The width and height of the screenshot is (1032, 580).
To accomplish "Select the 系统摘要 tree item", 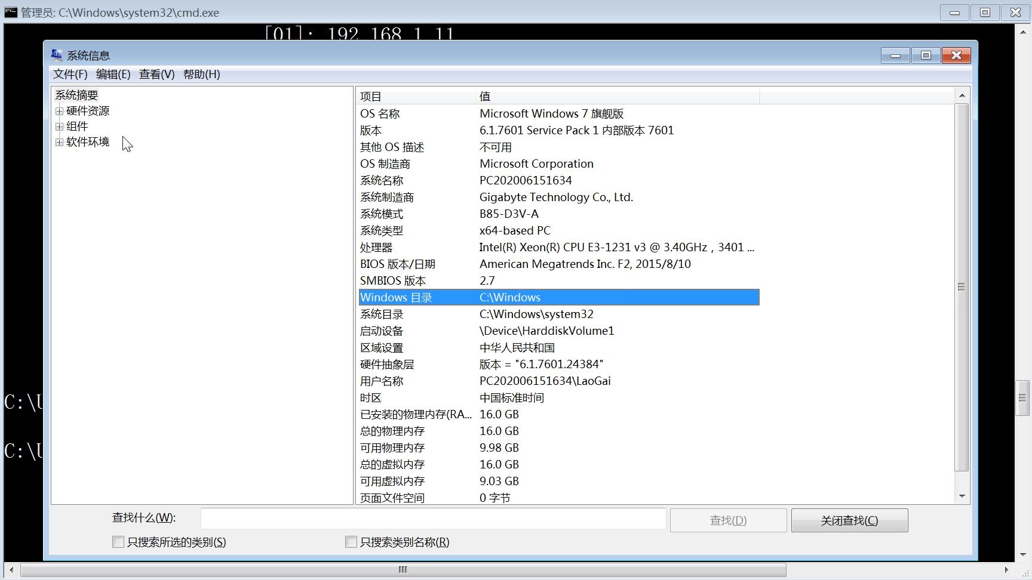I will 76,94.
